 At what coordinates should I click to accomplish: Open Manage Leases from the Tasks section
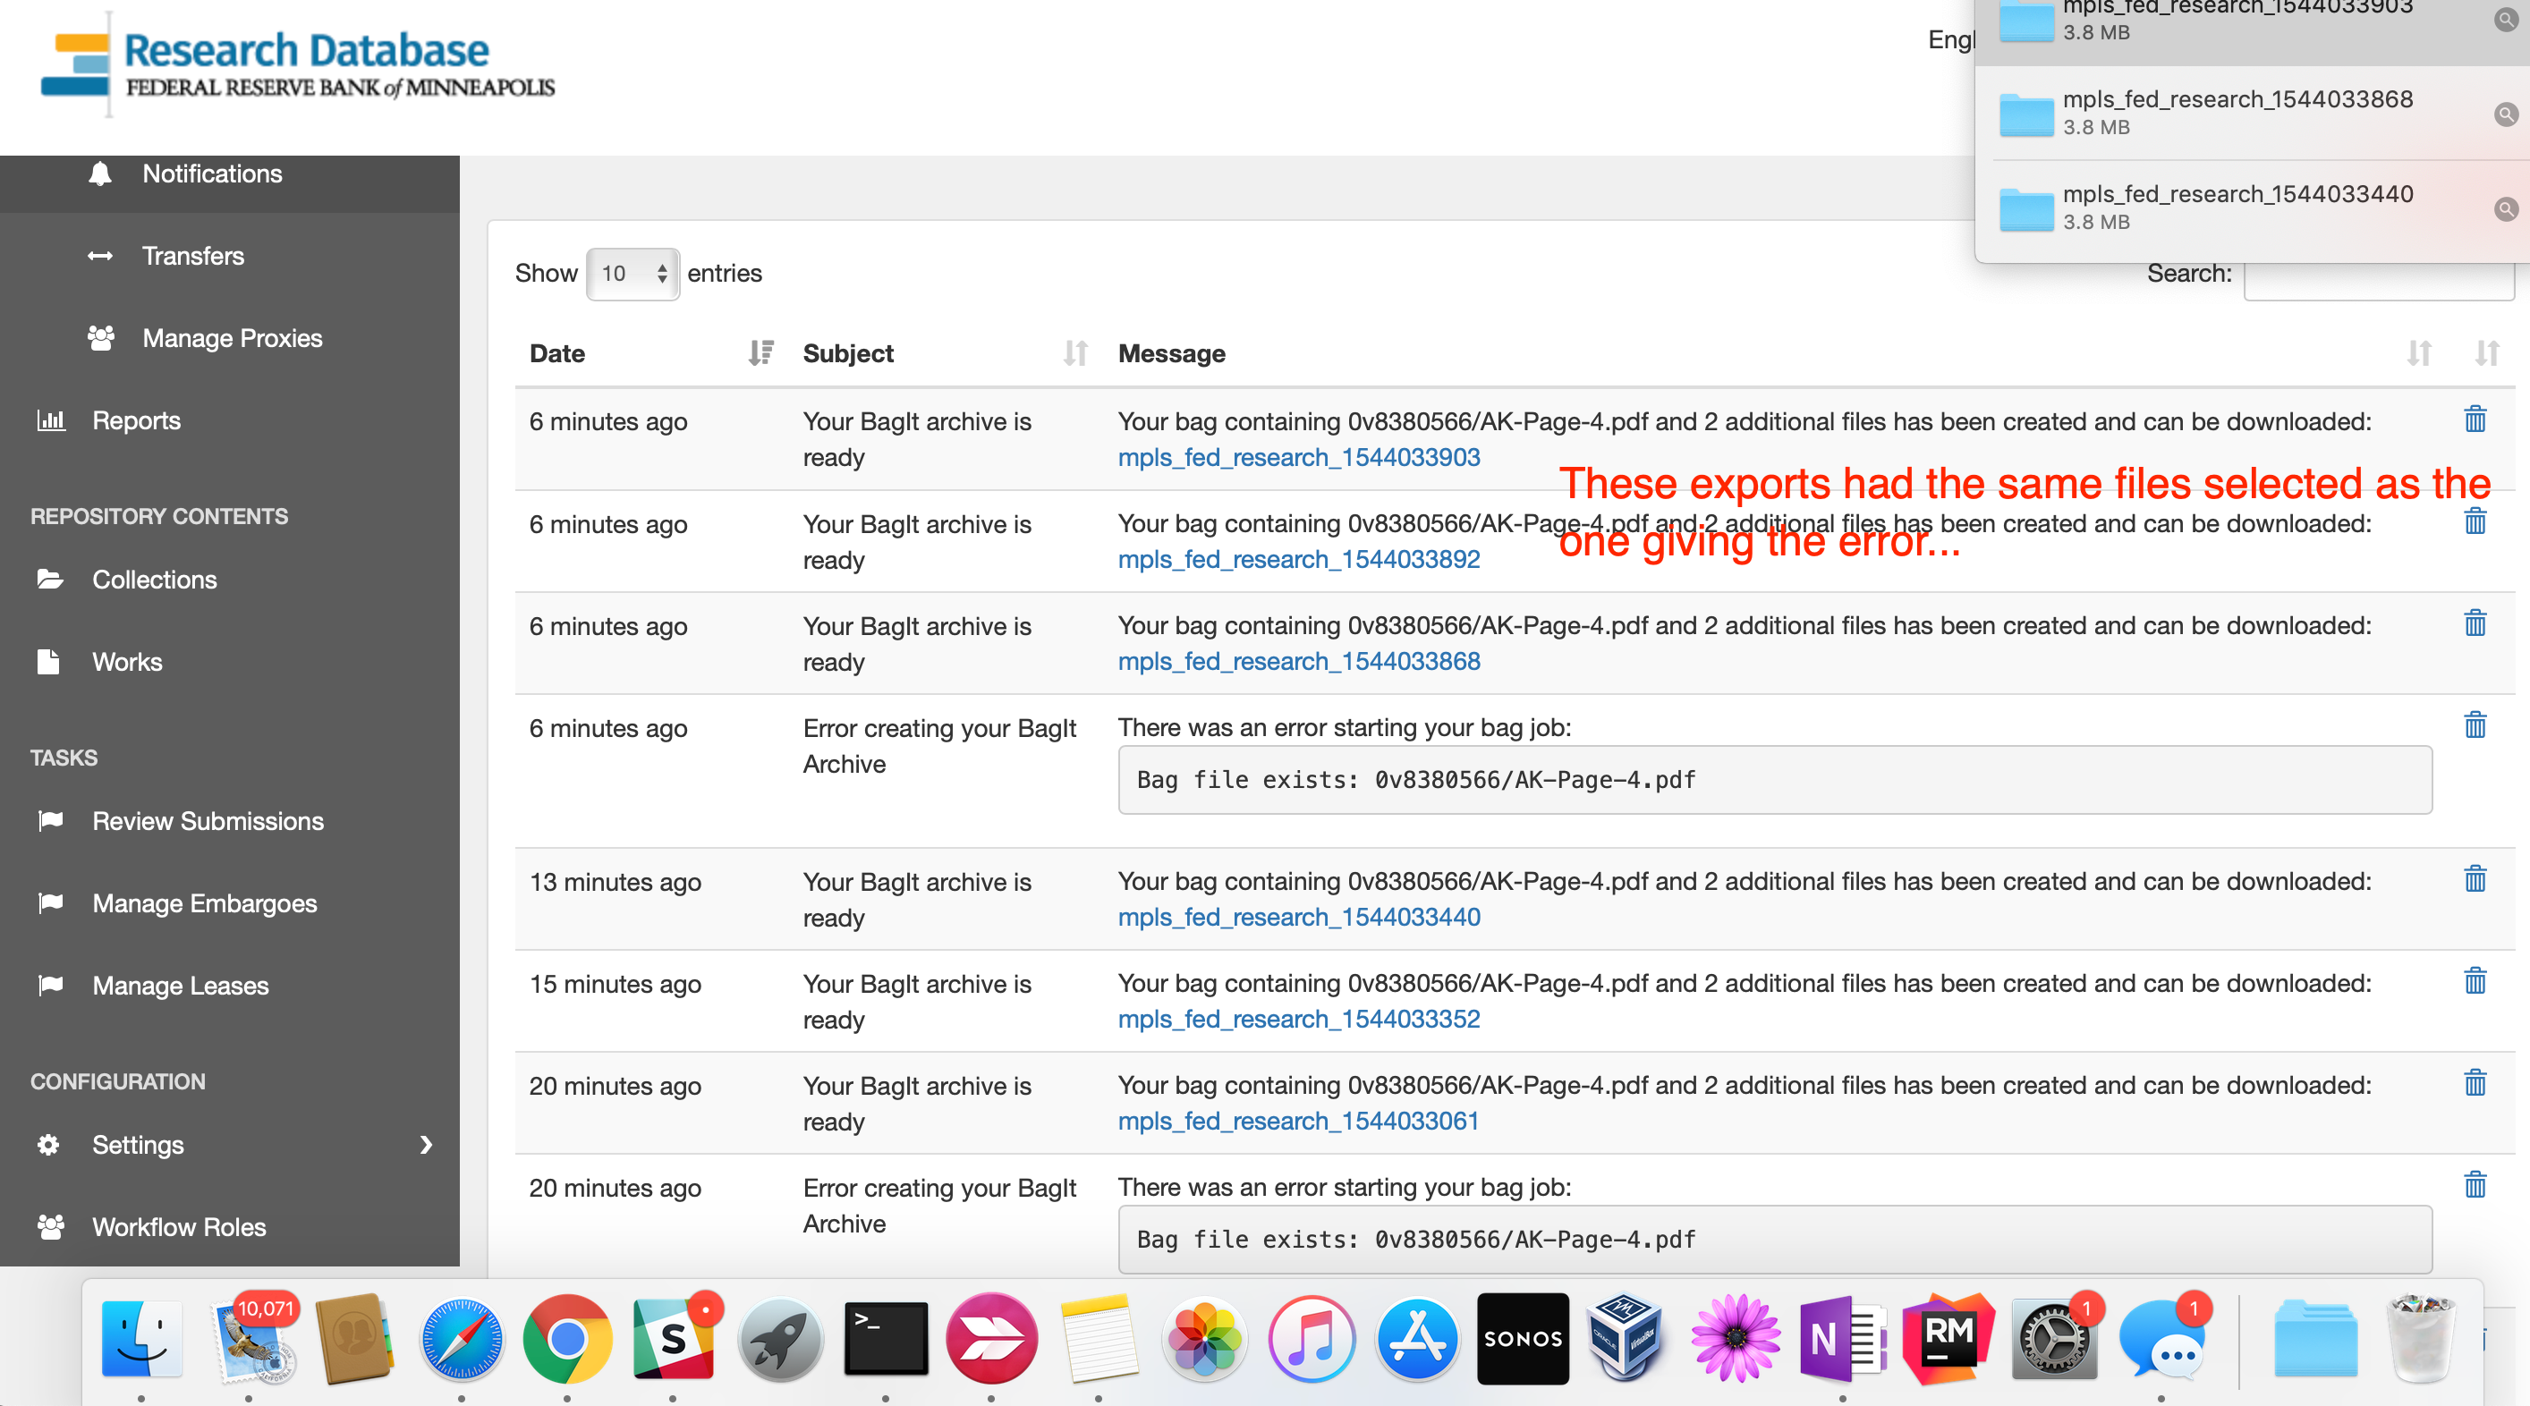180,986
